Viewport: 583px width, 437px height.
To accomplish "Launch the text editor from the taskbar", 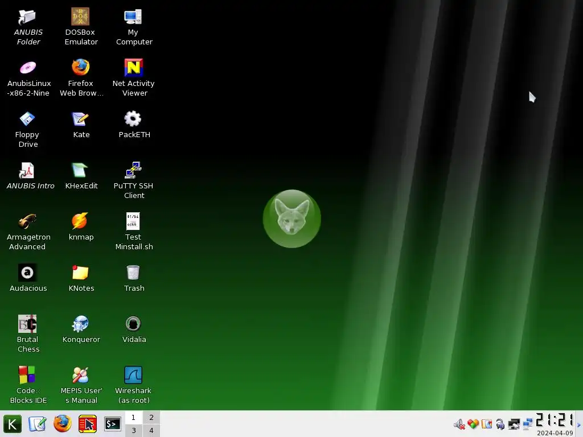I will (x=38, y=424).
